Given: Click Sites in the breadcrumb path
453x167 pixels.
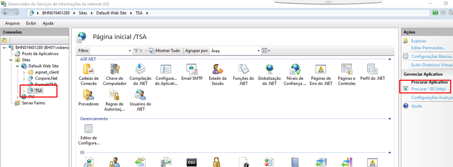Looking at the screenshot, I should [x=83, y=13].
